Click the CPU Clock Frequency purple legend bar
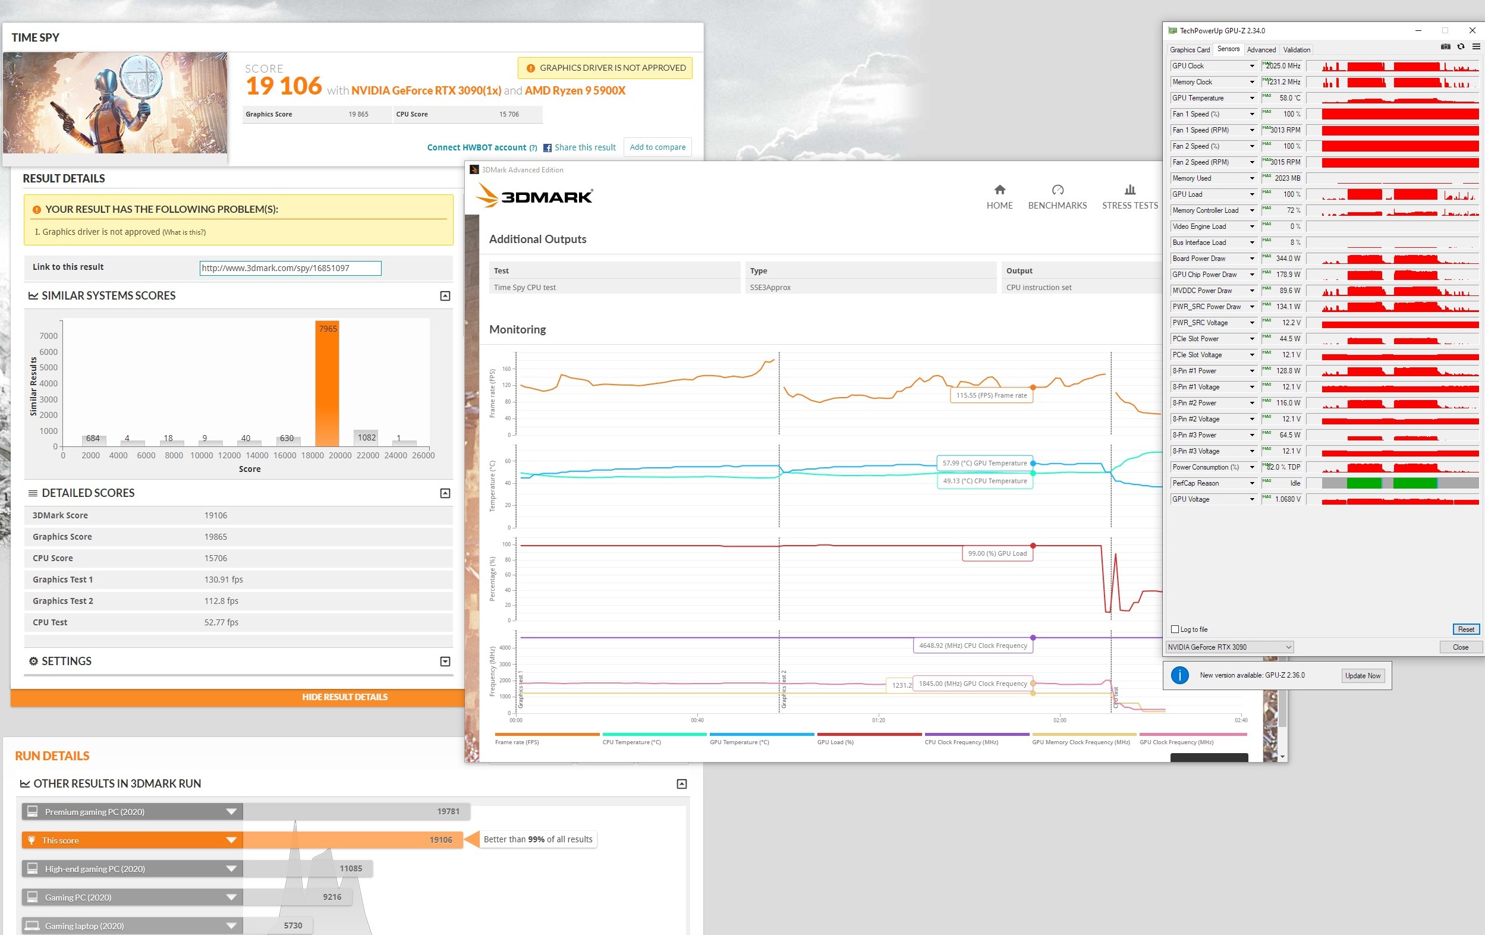The height and width of the screenshot is (935, 1485). (977, 734)
